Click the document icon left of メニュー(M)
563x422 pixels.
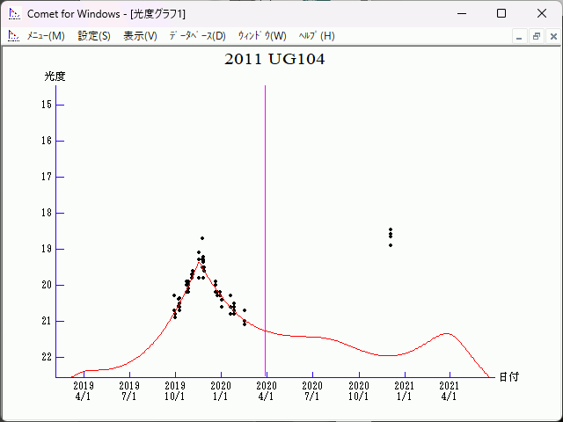click(x=13, y=36)
